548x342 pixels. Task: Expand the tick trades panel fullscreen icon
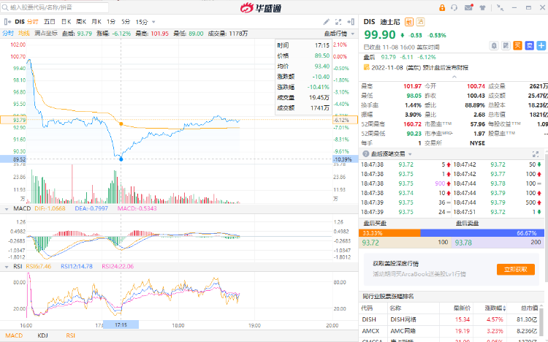536,154
